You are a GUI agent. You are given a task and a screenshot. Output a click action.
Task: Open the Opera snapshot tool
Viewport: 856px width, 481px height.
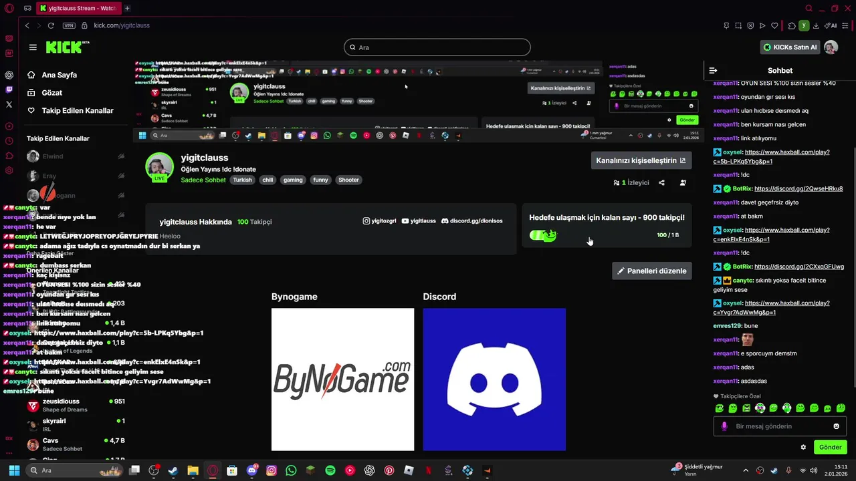[738, 25]
